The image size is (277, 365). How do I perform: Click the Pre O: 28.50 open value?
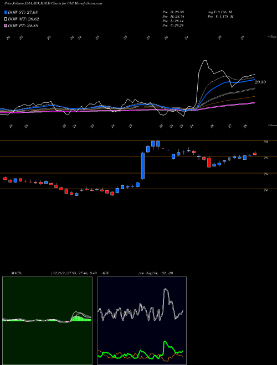(x=173, y=12)
